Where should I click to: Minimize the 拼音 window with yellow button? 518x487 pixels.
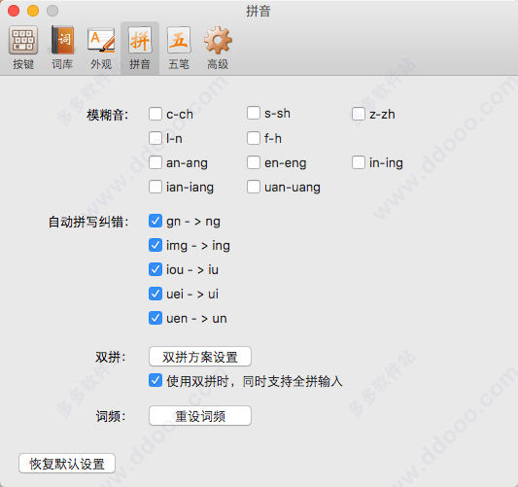tap(33, 11)
